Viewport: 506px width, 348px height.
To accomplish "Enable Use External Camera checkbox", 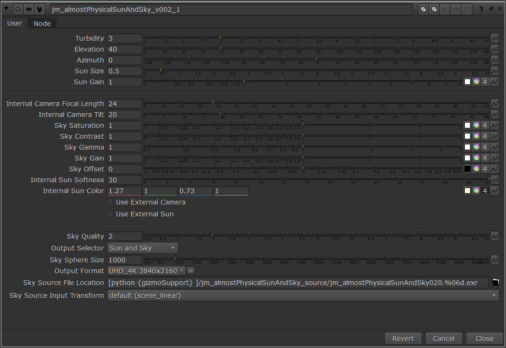I will pos(111,202).
